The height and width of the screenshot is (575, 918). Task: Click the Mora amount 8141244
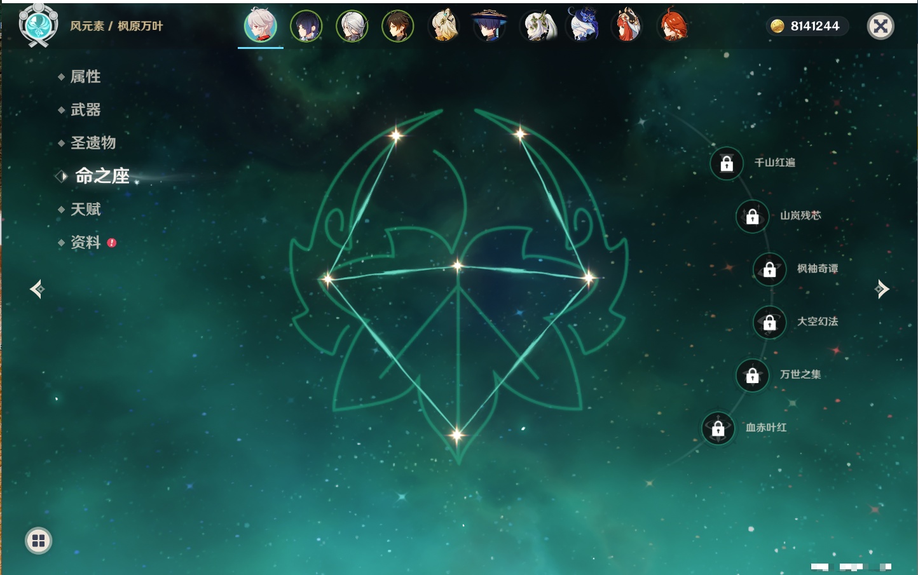[x=815, y=26]
